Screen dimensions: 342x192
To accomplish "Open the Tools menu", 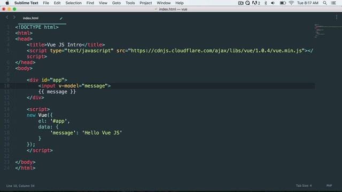I will 130,3.
